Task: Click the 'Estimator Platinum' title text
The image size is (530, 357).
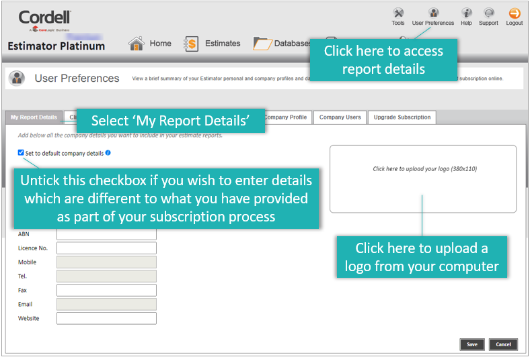Action: (56, 46)
